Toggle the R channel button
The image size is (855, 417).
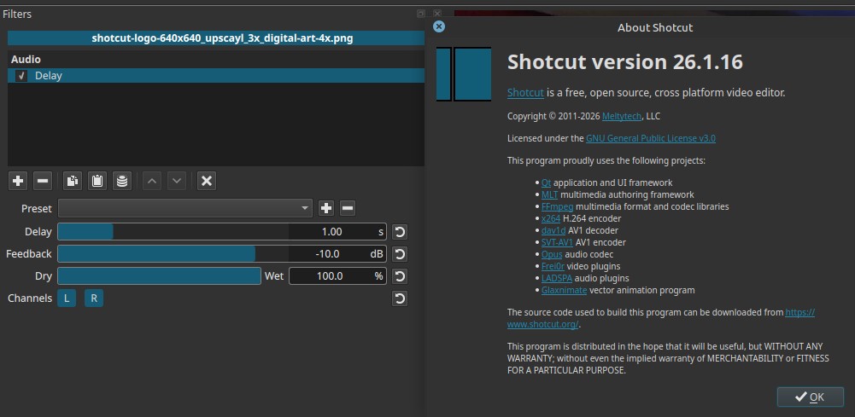click(94, 298)
